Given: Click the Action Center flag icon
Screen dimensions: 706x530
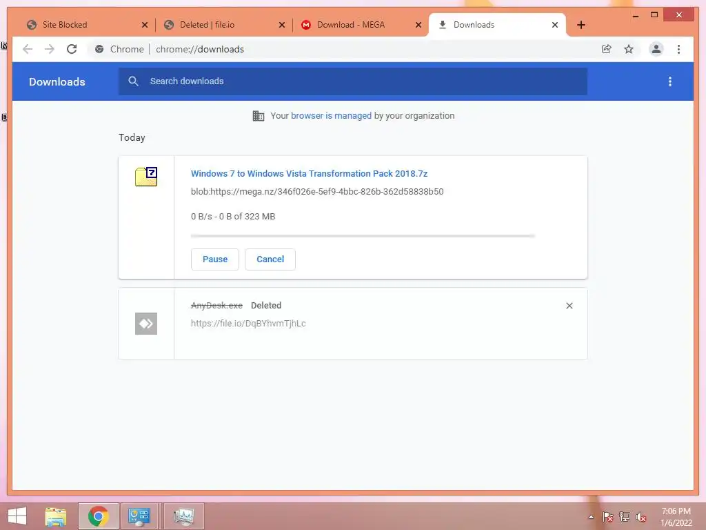Looking at the screenshot, I should [607, 517].
